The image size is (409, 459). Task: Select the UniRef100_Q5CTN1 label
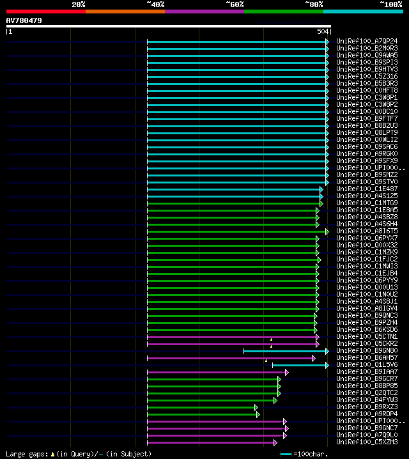pyautogui.click(x=367, y=336)
